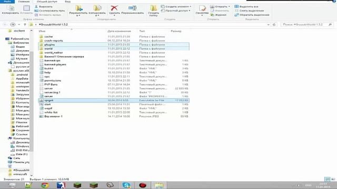This screenshot has height=189, width=337.
Task: Click Выделить все in ribbon
Action: (246, 6)
